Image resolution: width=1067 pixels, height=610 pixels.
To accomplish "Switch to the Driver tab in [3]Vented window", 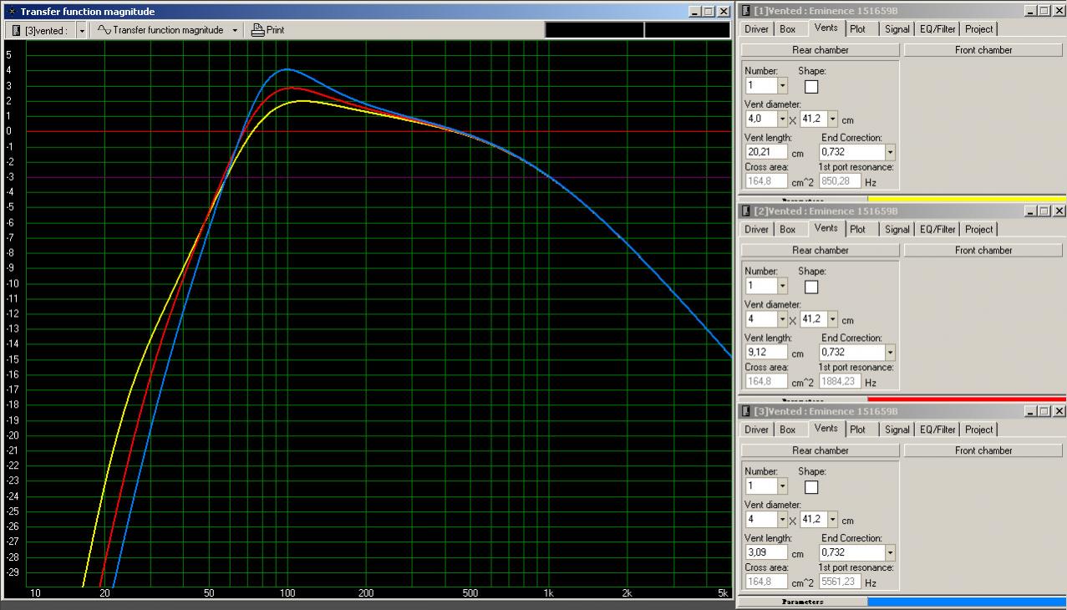I will 756,430.
